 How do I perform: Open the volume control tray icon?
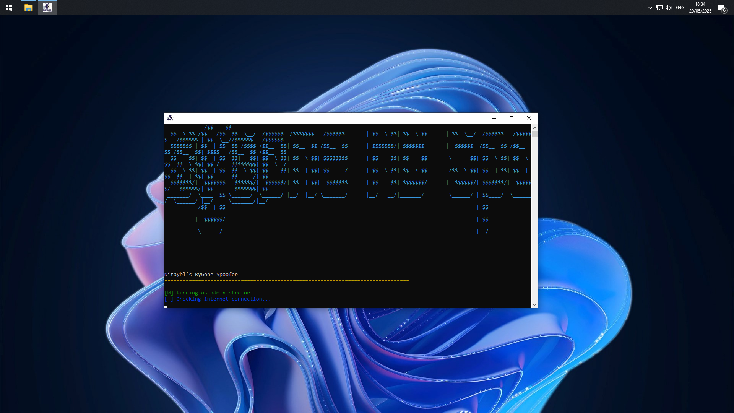[x=668, y=8]
